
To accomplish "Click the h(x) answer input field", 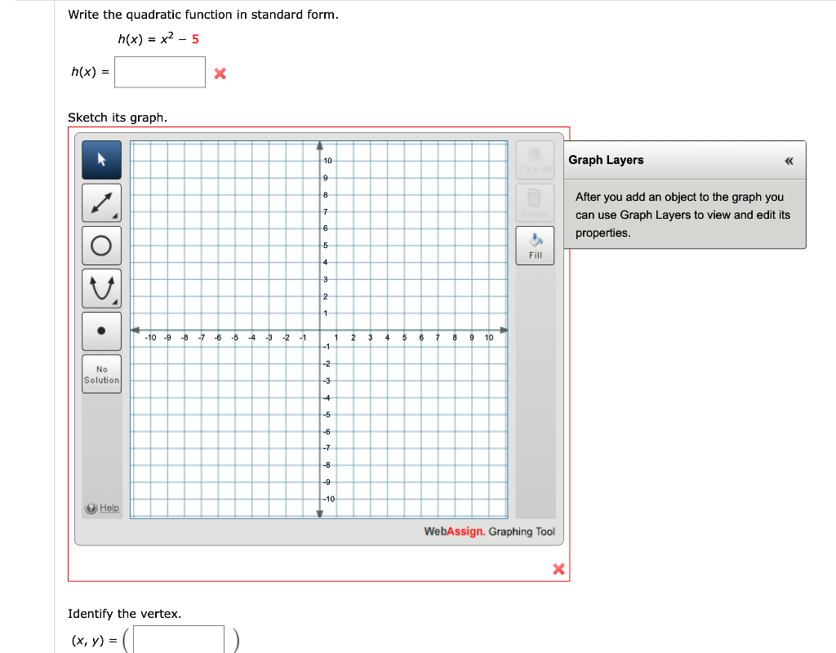I will pyautogui.click(x=159, y=72).
